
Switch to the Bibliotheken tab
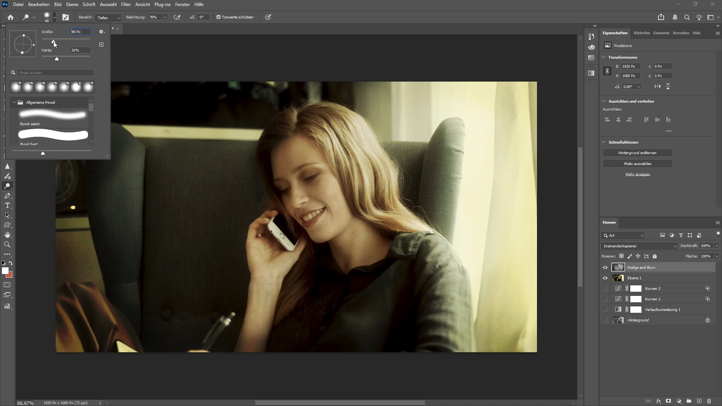(642, 33)
